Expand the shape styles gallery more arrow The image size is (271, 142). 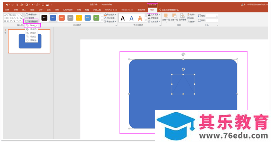tap(102, 21)
